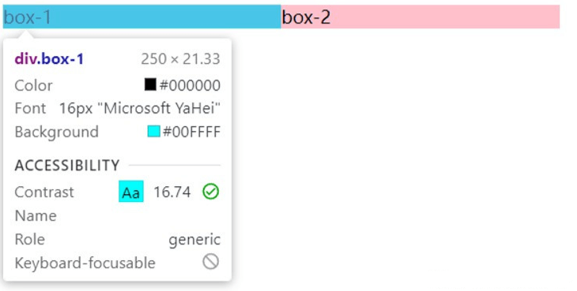
Task: Select the pink box-2 element
Action: (x=420, y=17)
